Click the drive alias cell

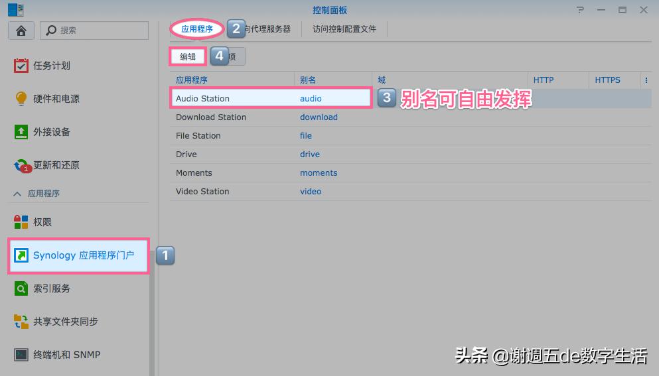point(310,155)
